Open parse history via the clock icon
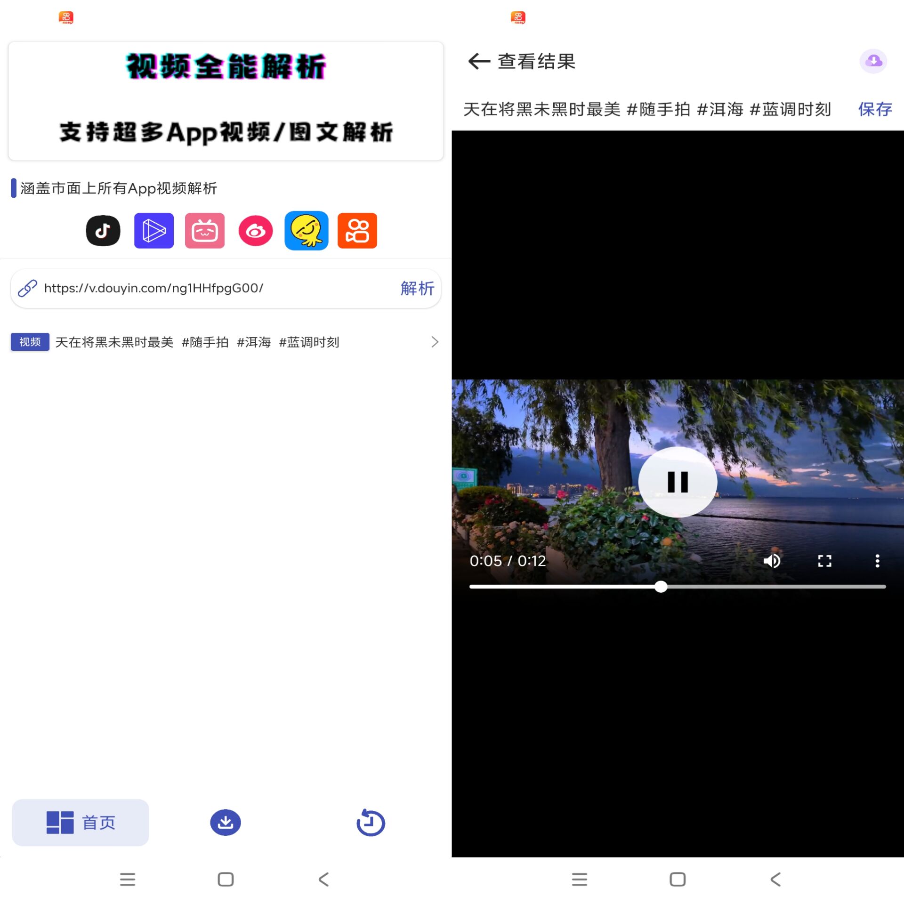This screenshot has width=904, height=904. (371, 822)
